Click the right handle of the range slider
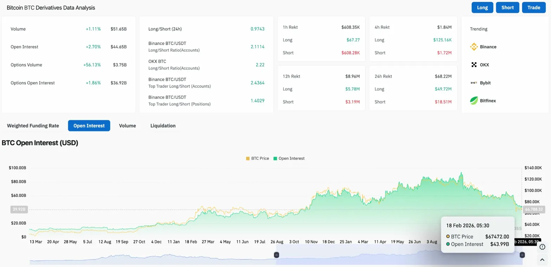The image size is (551, 267). click(522, 255)
